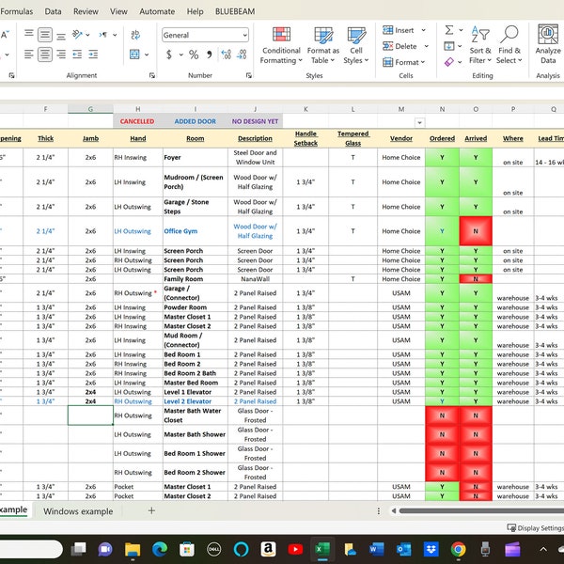The width and height of the screenshot is (564, 564).
Task: Open Dropbox from taskbar
Action: coord(431,549)
